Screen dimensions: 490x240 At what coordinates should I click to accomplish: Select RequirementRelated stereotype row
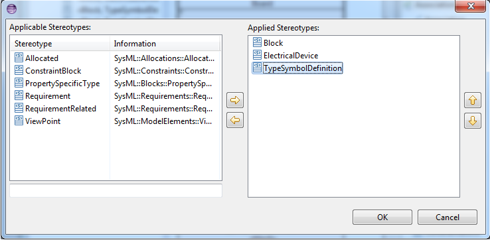coord(115,108)
